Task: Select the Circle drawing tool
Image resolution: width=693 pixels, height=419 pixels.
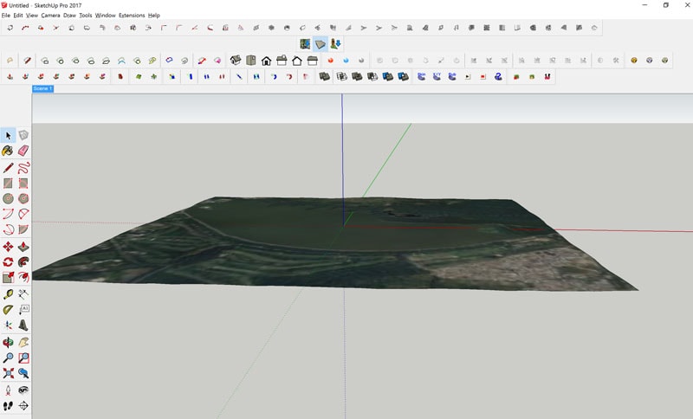Action: [x=8, y=199]
